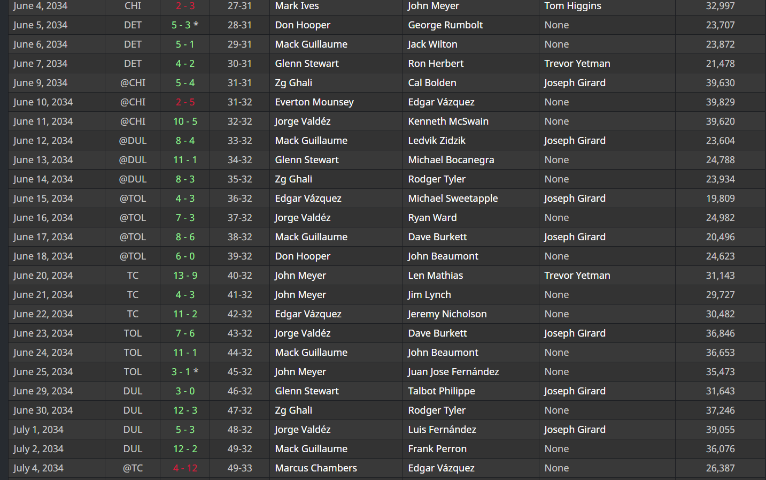Image resolution: width=766 pixels, height=480 pixels.
Task: Select losing pitcher Talbot Philippe
Action: tap(442, 391)
